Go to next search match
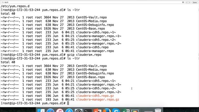This screenshot has width=199, height=112. 189,2
